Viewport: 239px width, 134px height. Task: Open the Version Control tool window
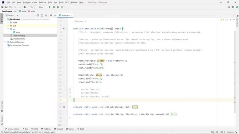[12, 129]
